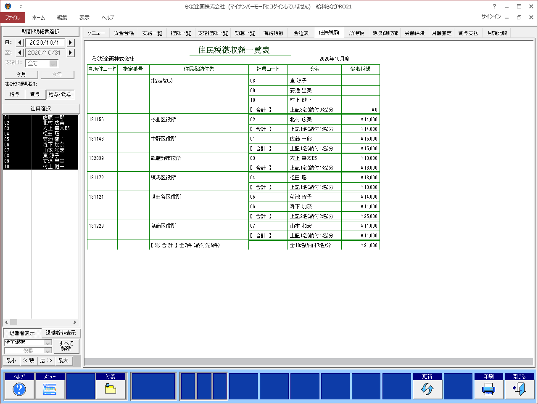Image resolution: width=538 pixels, height=404 pixels.
Task: Select 退職者非表示 option
Action: (61, 333)
